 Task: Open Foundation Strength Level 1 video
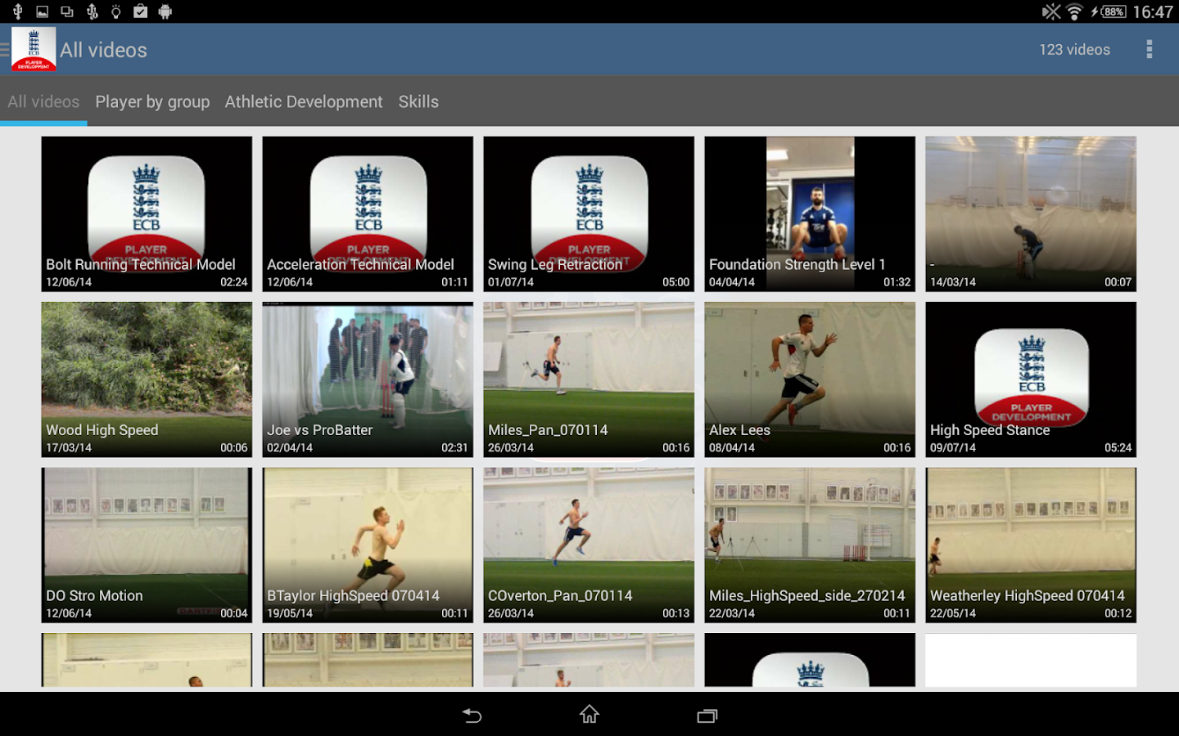(x=810, y=213)
